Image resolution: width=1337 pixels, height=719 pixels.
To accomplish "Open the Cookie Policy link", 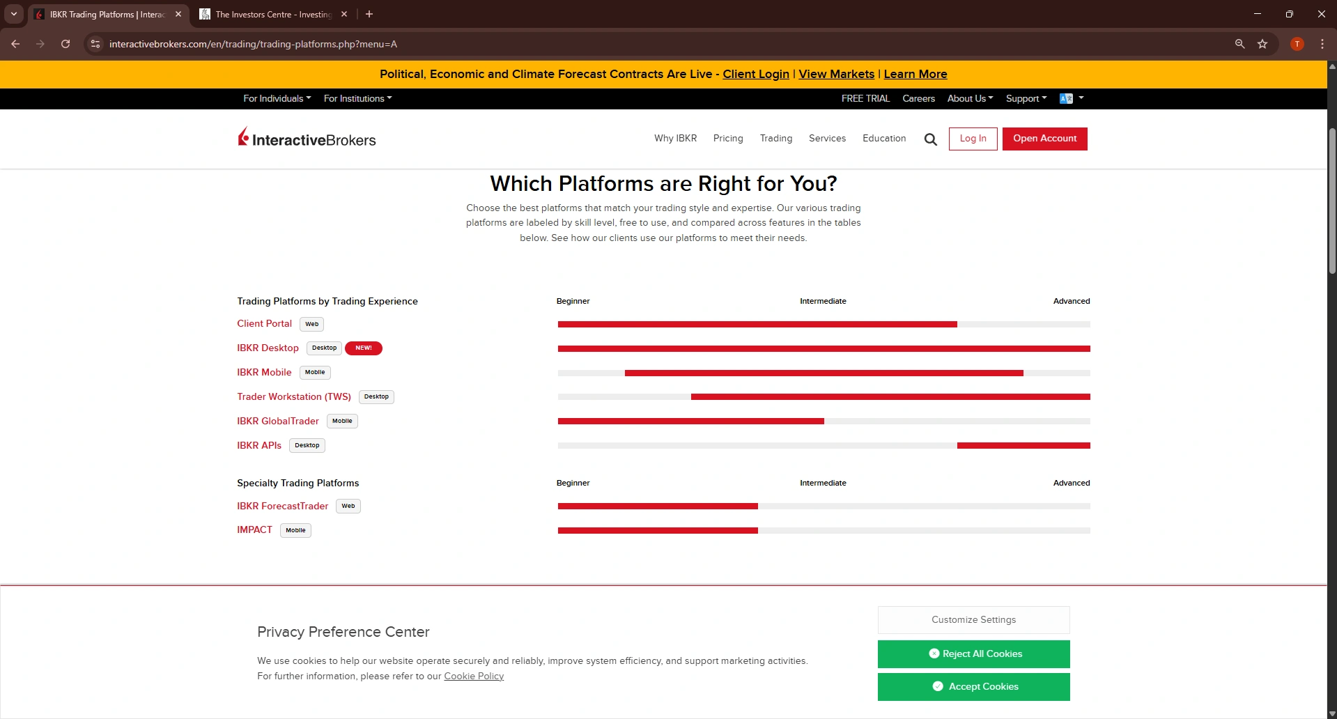I will [x=474, y=677].
